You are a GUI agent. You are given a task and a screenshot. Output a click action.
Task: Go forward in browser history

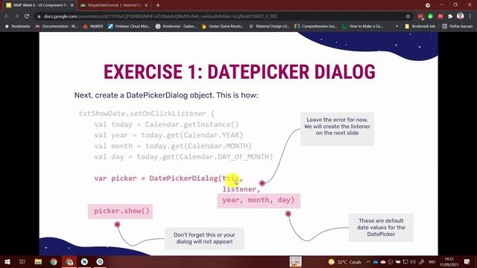[x=16, y=16]
